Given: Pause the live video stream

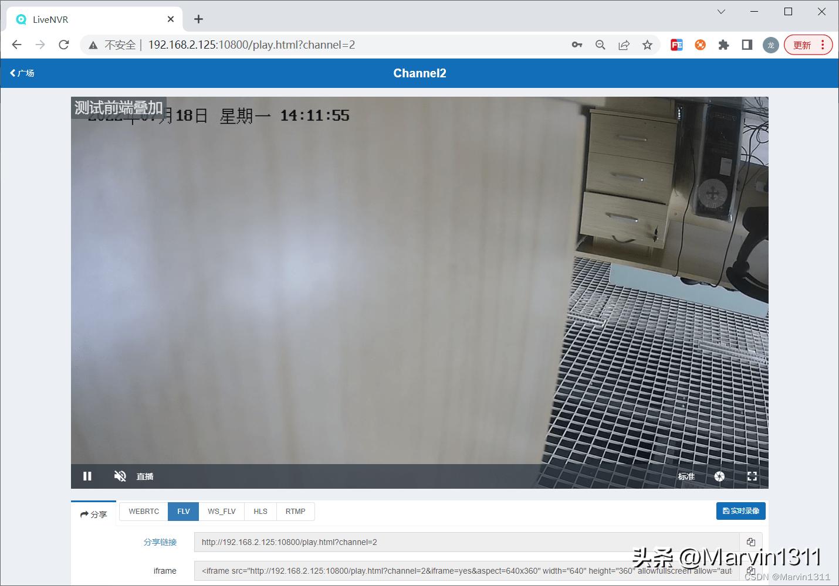Looking at the screenshot, I should coord(87,476).
